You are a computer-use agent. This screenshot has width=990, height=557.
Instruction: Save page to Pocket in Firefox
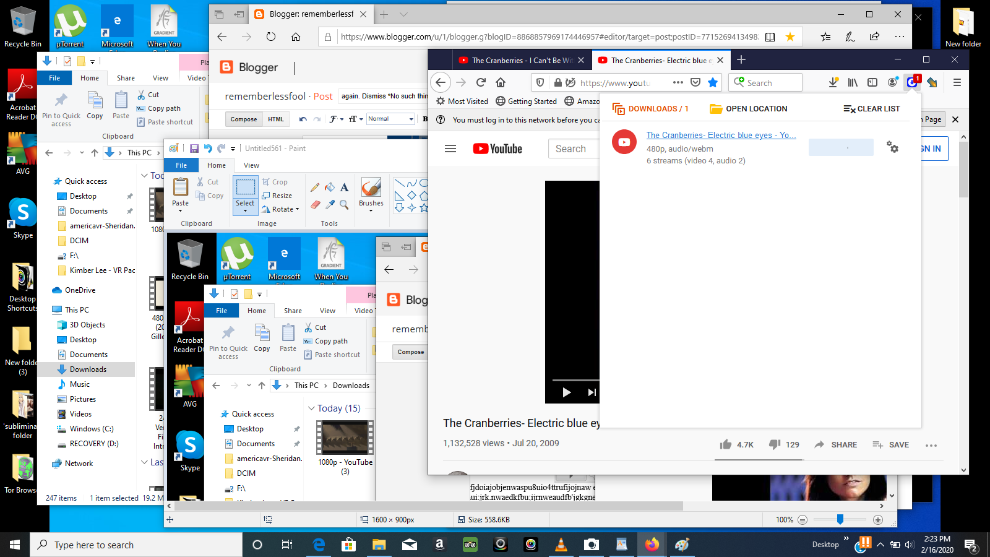[695, 82]
